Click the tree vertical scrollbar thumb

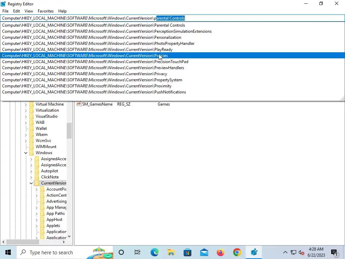tap(69, 131)
